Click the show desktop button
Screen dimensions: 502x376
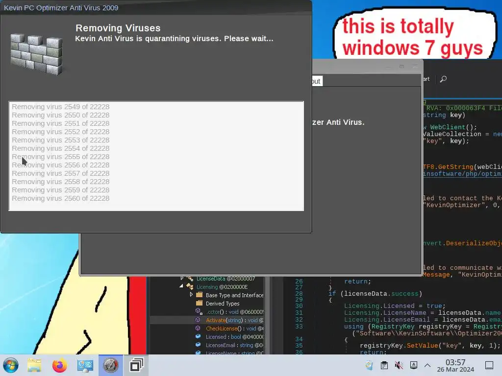coord(489,365)
